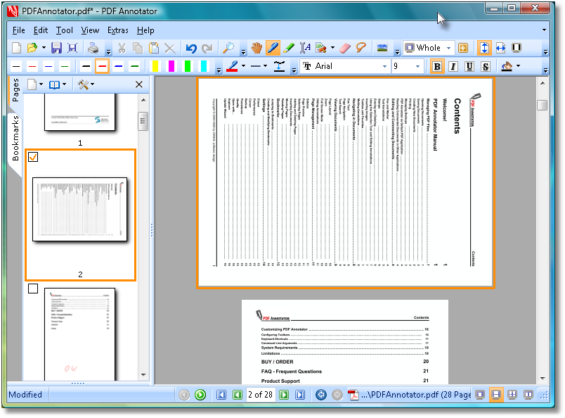Jump to the first page

tap(221, 395)
